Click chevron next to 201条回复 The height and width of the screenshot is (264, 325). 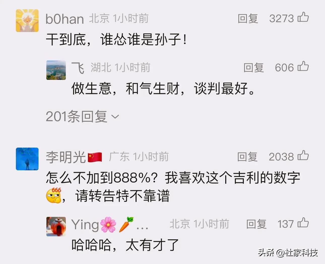click(x=115, y=117)
